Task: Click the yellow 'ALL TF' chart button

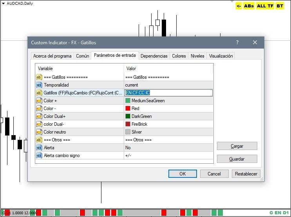Action: tap(265, 6)
